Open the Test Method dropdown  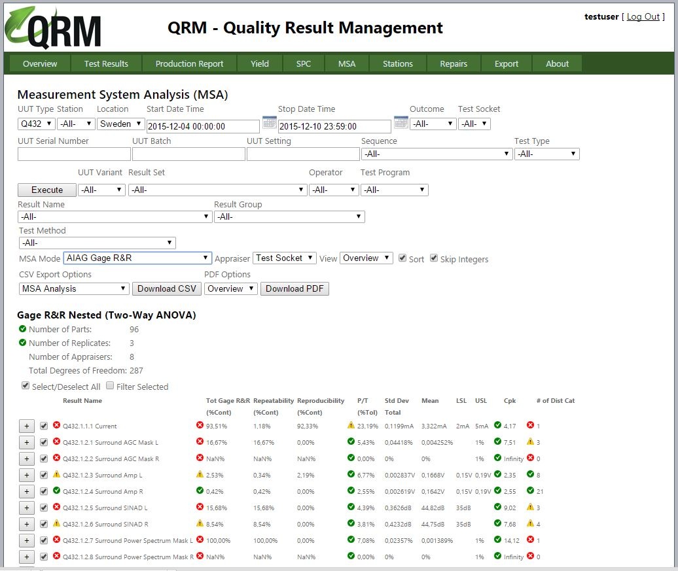98,243
